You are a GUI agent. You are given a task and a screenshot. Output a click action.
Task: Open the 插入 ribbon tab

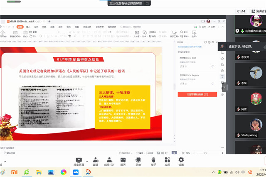(x=28, y=27)
